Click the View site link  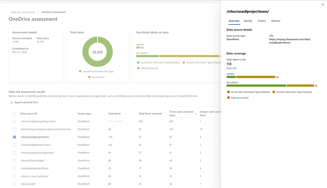[x=231, y=68]
